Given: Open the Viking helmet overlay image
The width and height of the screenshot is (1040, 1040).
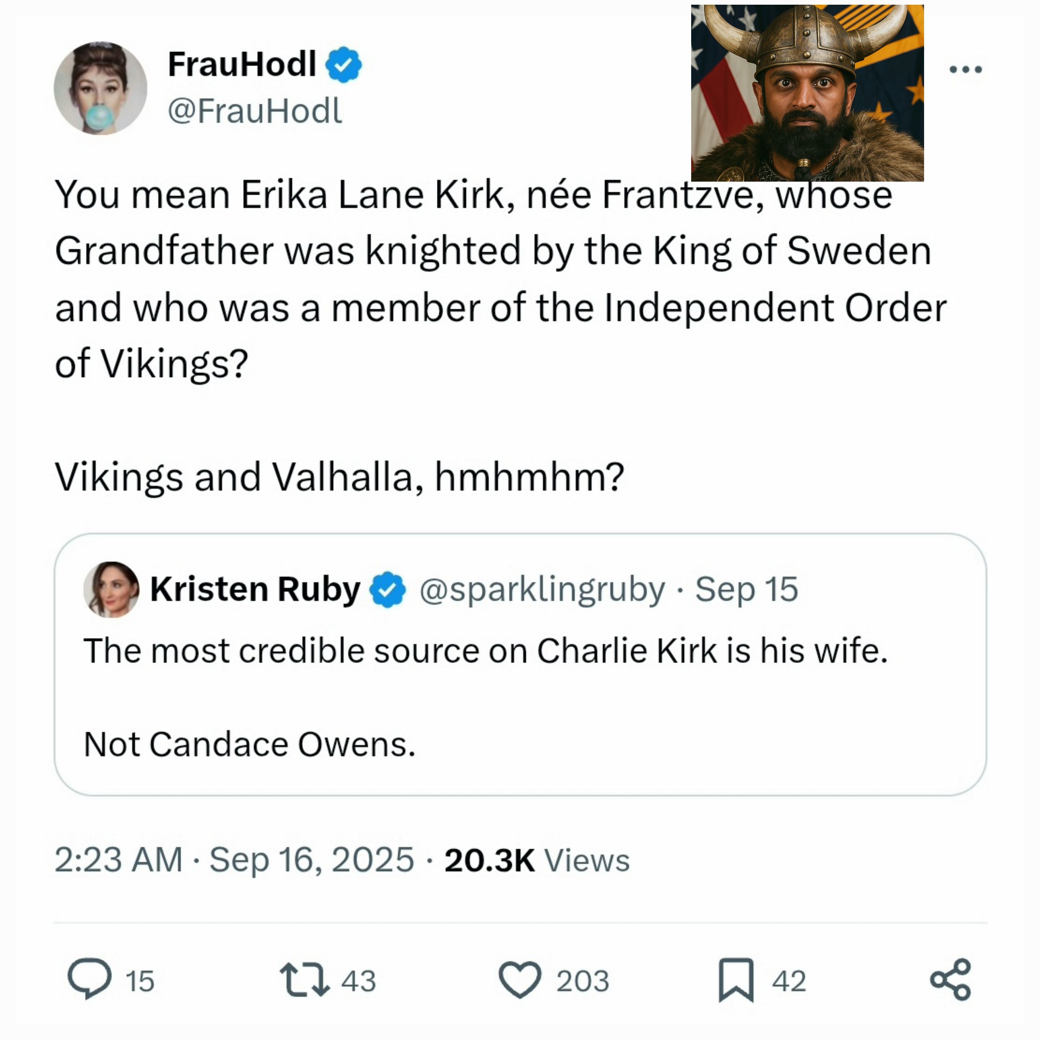Looking at the screenshot, I should (x=807, y=93).
